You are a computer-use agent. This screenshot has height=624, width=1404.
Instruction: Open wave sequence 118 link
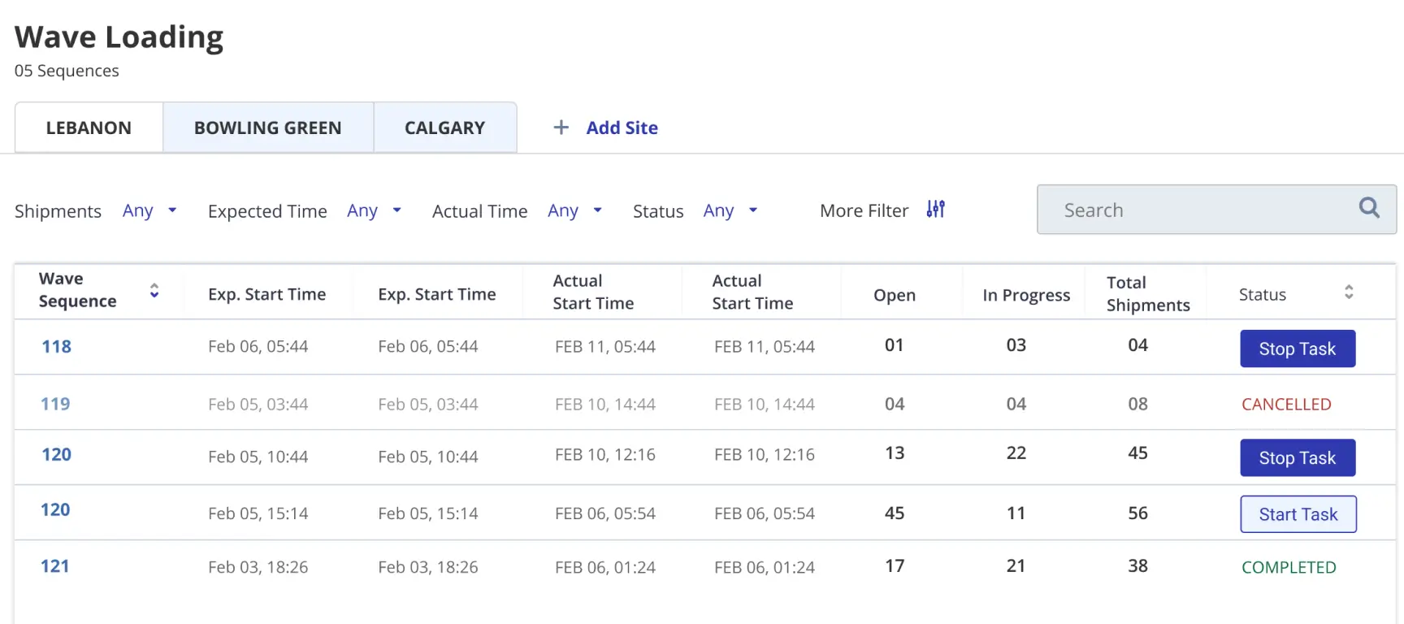pos(57,347)
